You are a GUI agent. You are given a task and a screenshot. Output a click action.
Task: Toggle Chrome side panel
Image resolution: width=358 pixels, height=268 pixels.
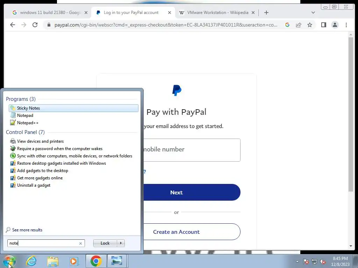pos(323,25)
